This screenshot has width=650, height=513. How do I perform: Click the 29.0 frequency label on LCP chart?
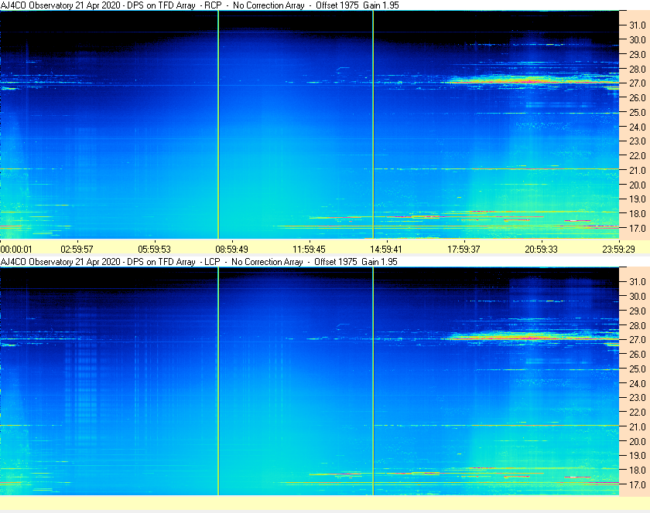638,311
